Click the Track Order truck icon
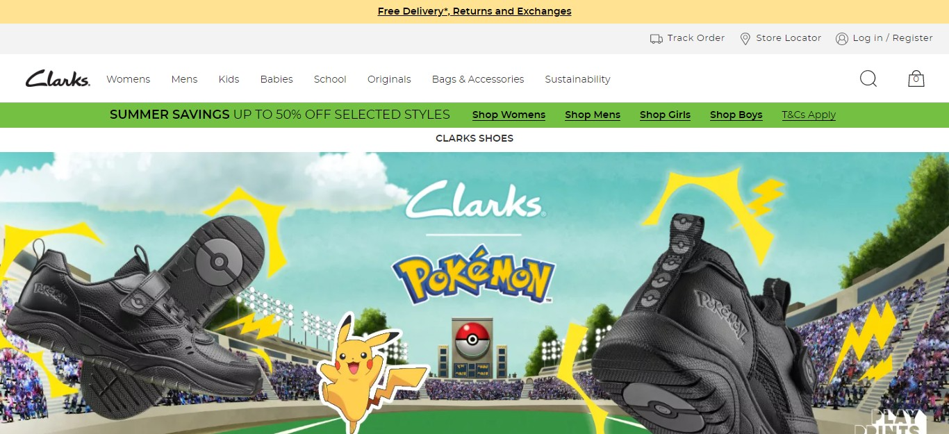949x434 pixels. point(656,39)
